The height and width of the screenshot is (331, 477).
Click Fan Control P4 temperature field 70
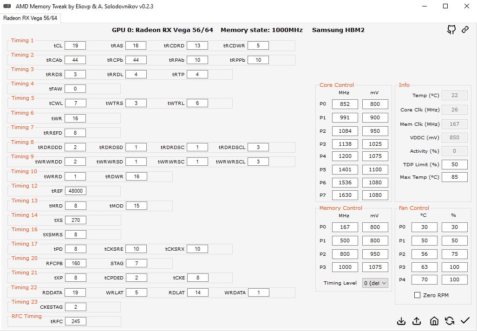(425, 279)
